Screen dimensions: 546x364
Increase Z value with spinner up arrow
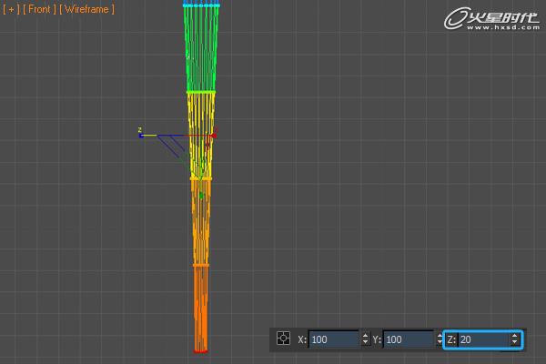[x=515, y=336]
